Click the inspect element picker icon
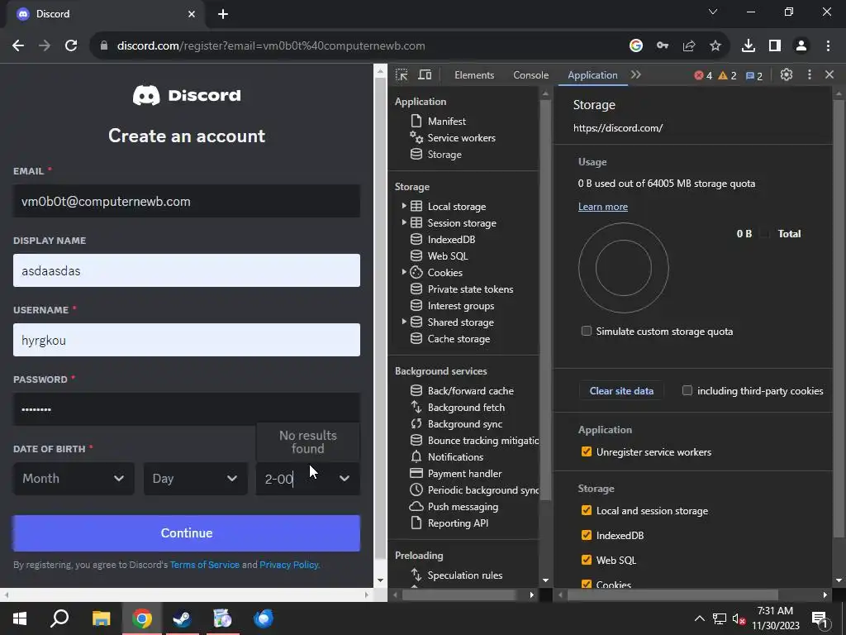This screenshot has width=846, height=635. tap(402, 75)
